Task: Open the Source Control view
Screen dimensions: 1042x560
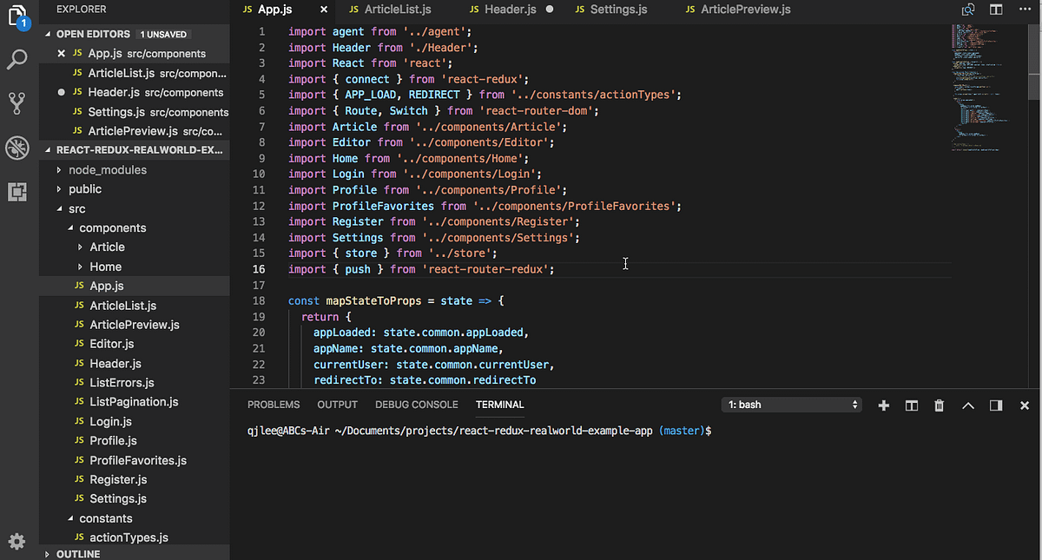Action: coord(17,102)
